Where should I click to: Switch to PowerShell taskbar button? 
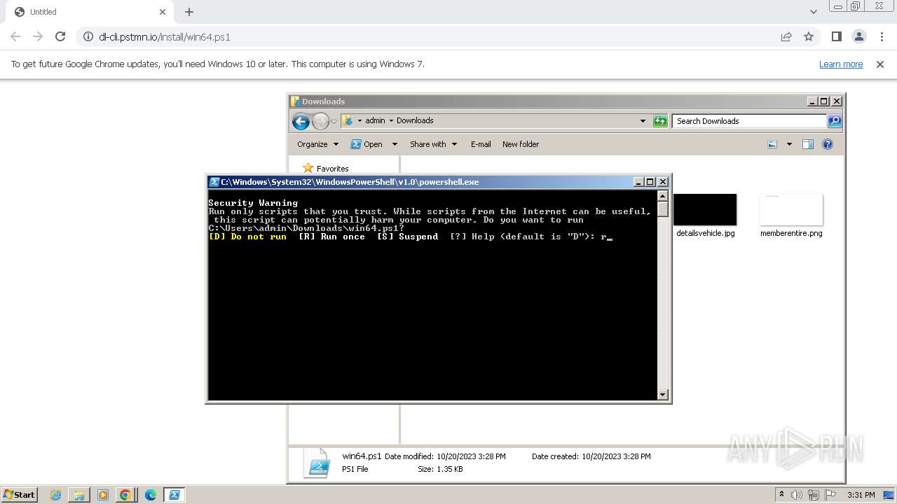point(174,495)
